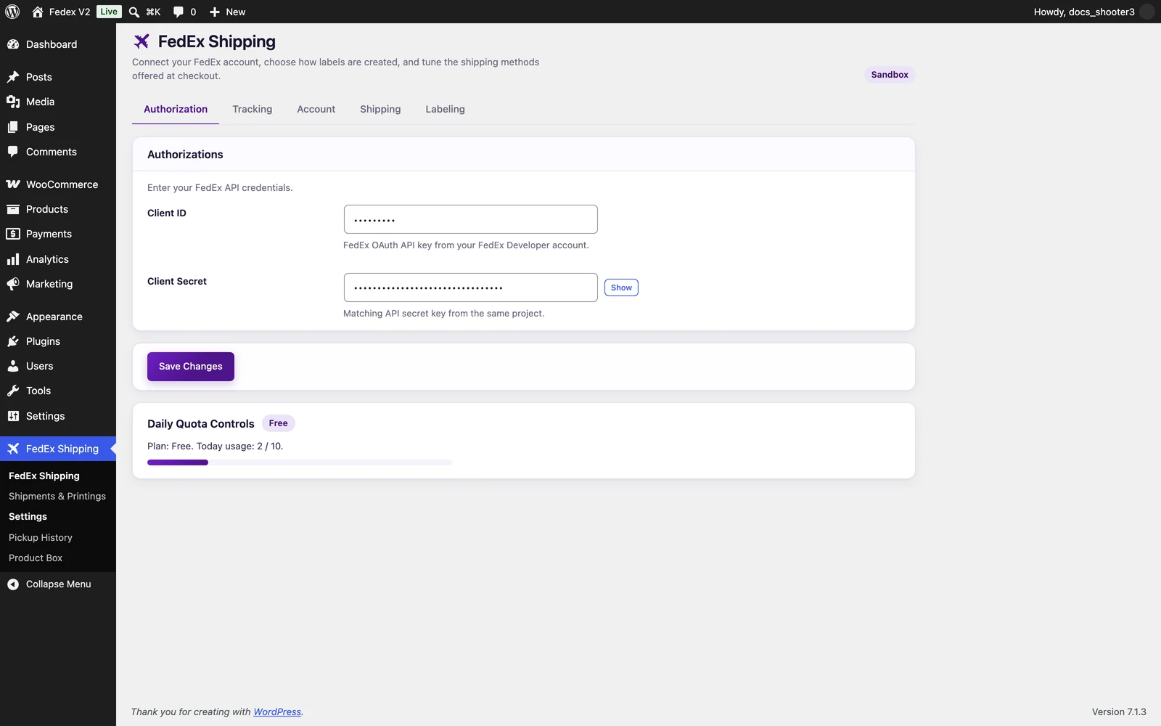Click the Appearance paintbrush icon
The image size is (1161, 726).
(x=13, y=317)
